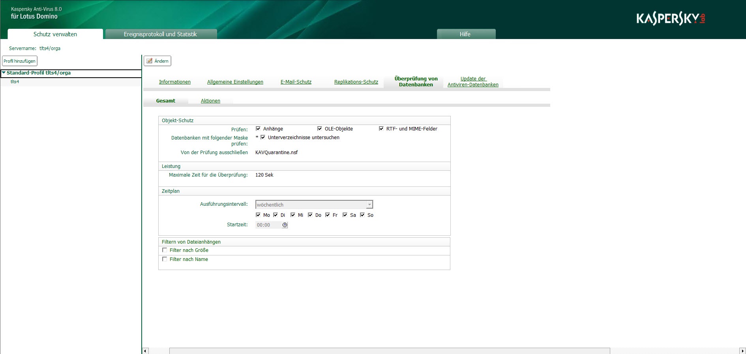Viewport: 746px width, 354px height.
Task: Click the Startzeit 00:00 time field
Action: coord(268,225)
